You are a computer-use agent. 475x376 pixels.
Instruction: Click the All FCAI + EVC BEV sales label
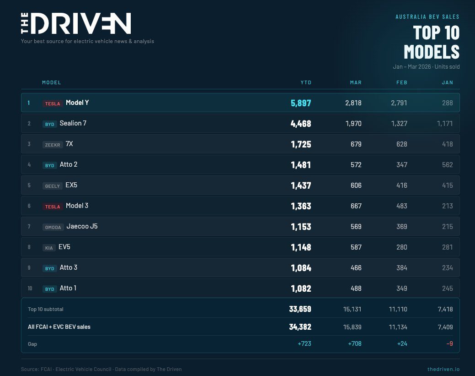tap(59, 327)
